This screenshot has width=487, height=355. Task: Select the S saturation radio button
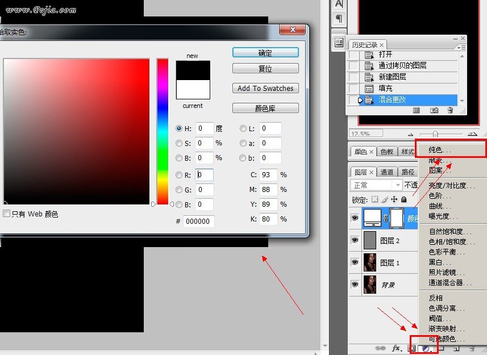click(180, 143)
